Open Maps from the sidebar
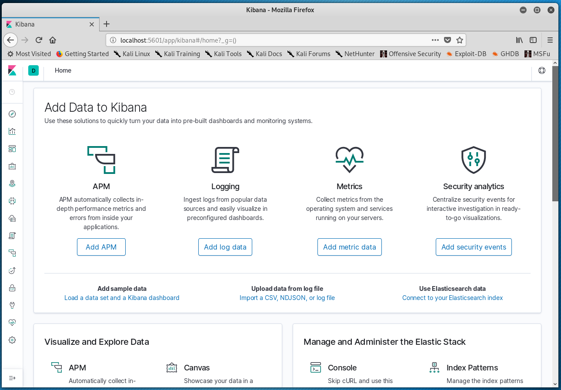The width and height of the screenshot is (561, 390). pyautogui.click(x=12, y=183)
